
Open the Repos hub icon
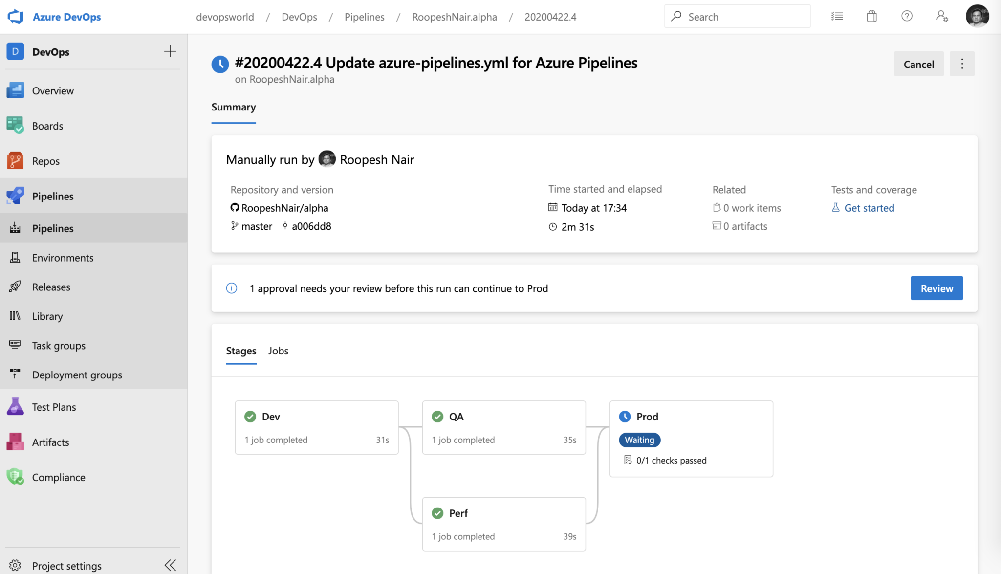point(15,161)
